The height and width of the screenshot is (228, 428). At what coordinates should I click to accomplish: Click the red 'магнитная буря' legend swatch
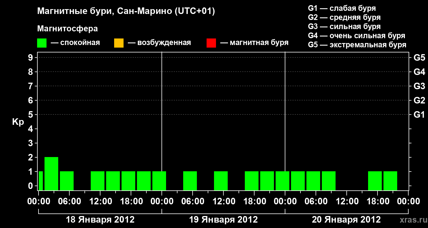(211, 43)
